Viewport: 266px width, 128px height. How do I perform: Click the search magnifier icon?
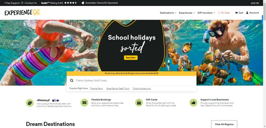point(72,80)
